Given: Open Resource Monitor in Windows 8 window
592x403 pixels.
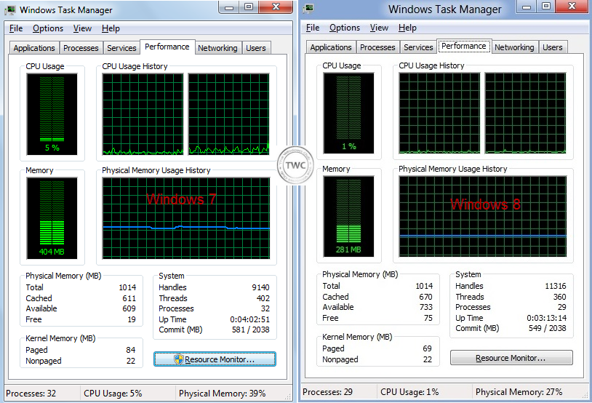Looking at the screenshot, I should [511, 358].
